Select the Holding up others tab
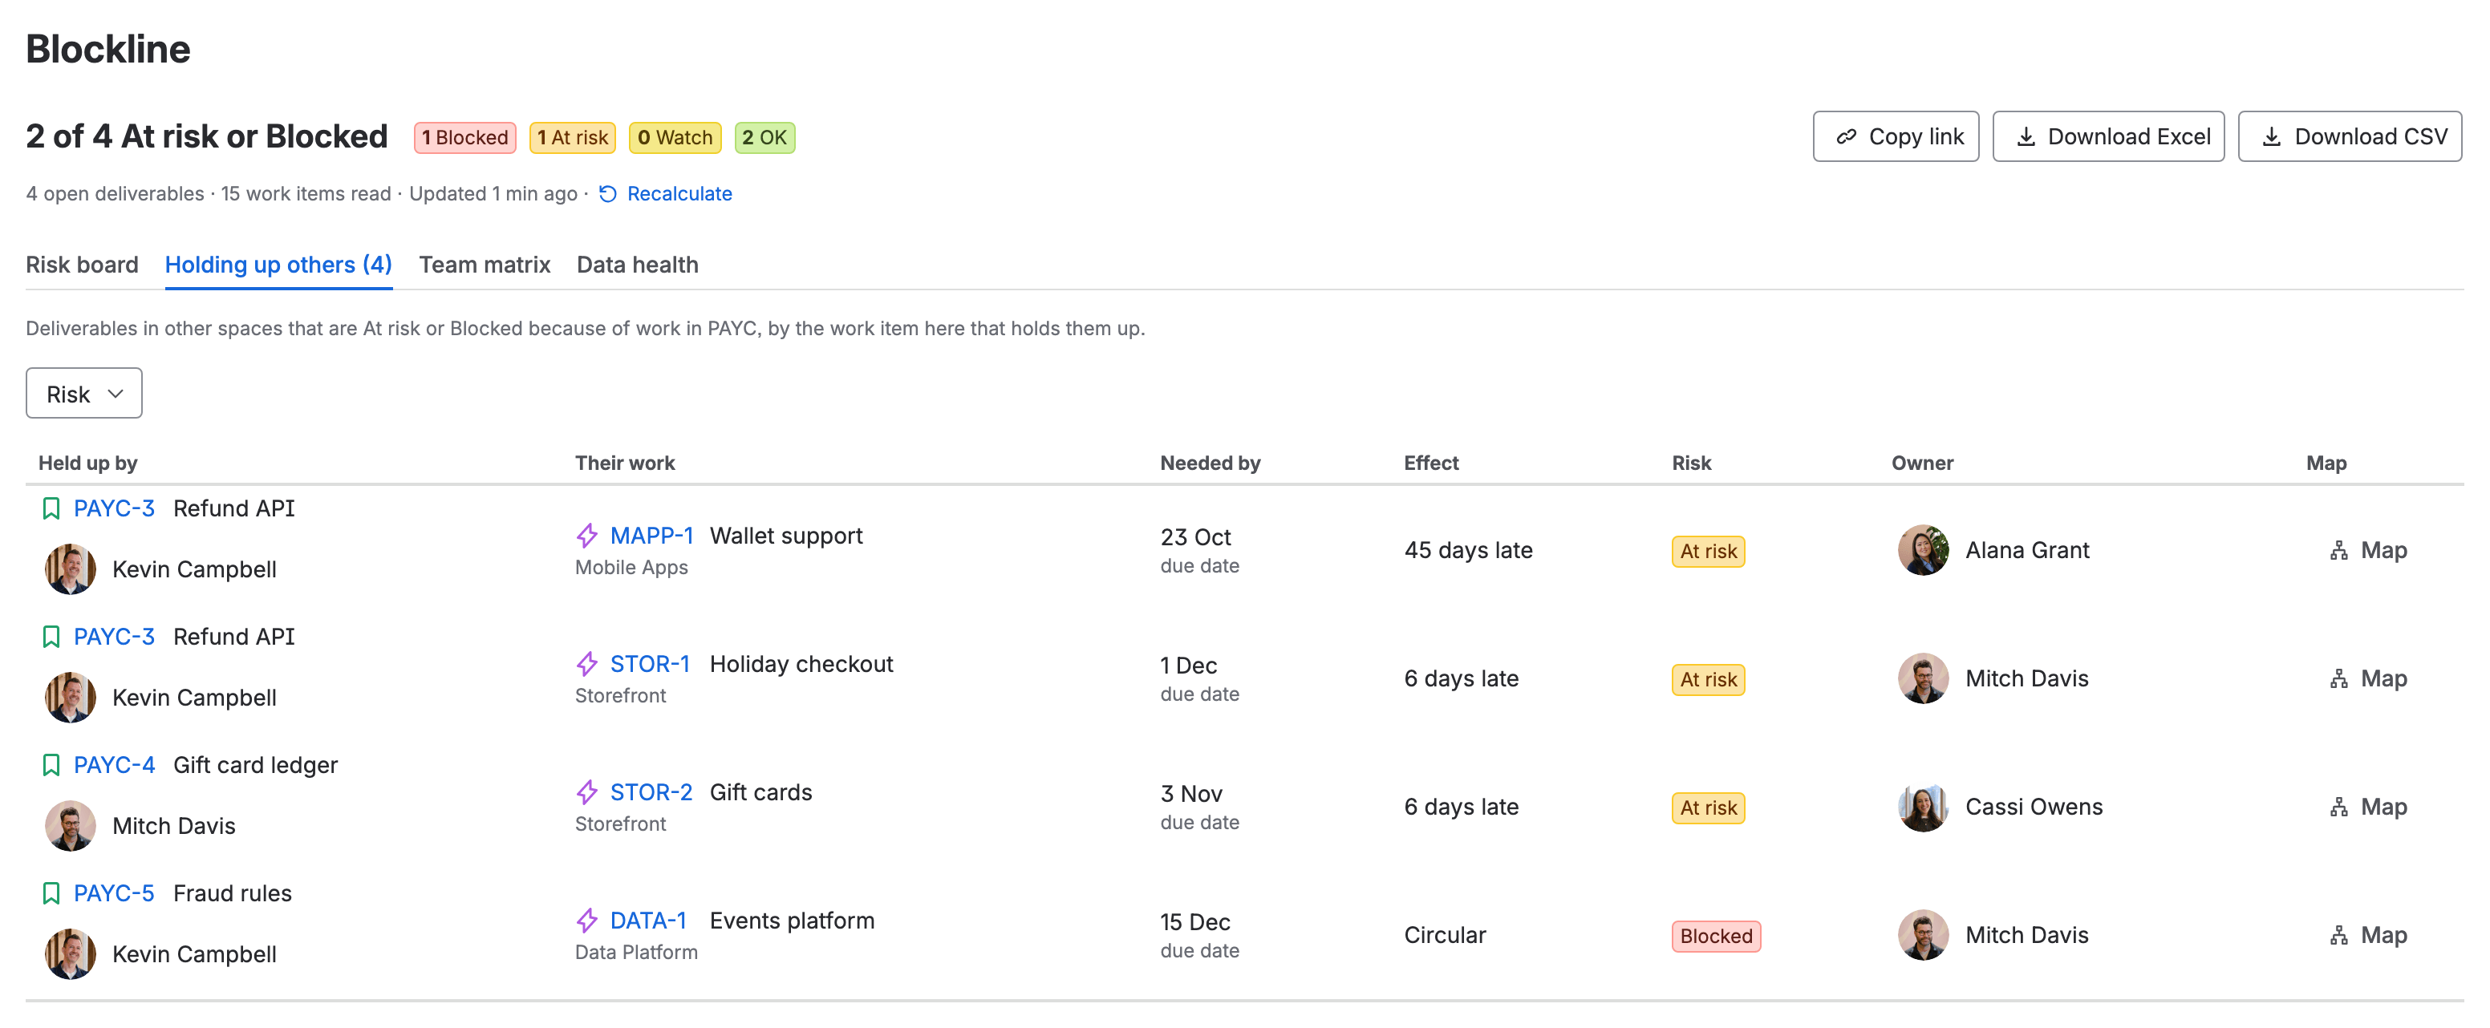Image resolution: width=2490 pixels, height=1028 pixels. [278, 265]
